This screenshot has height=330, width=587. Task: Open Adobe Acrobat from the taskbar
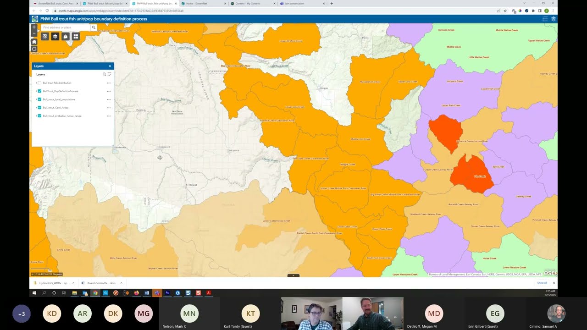tap(208, 293)
